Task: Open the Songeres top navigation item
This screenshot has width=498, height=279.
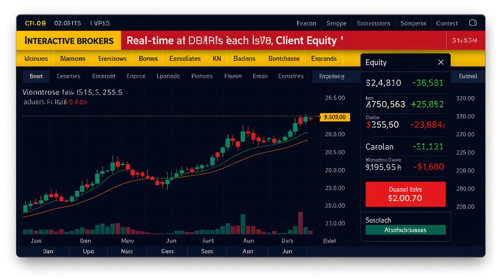Action: [x=413, y=23]
